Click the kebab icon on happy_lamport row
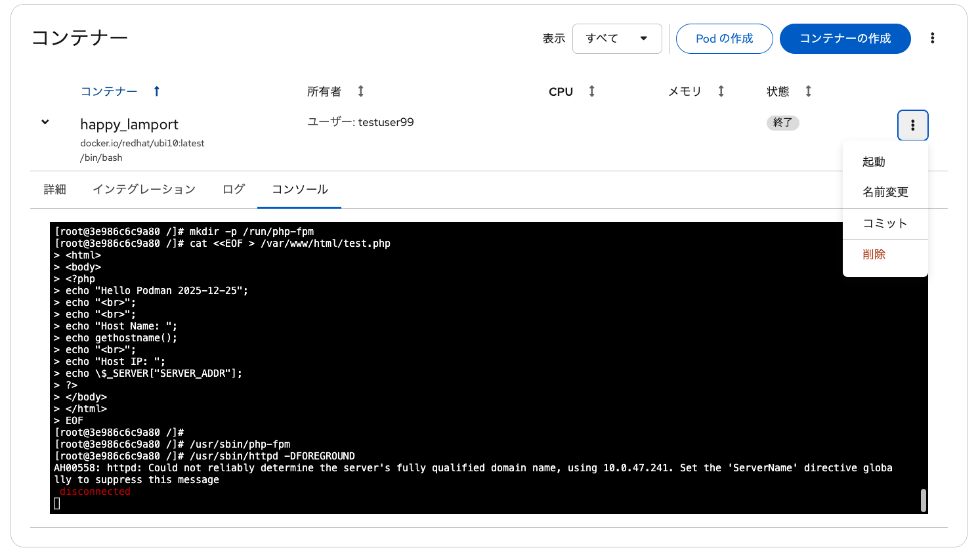This screenshot has height=554, width=978. point(912,125)
